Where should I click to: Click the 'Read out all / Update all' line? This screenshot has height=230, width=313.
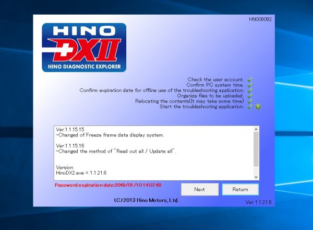116,151
